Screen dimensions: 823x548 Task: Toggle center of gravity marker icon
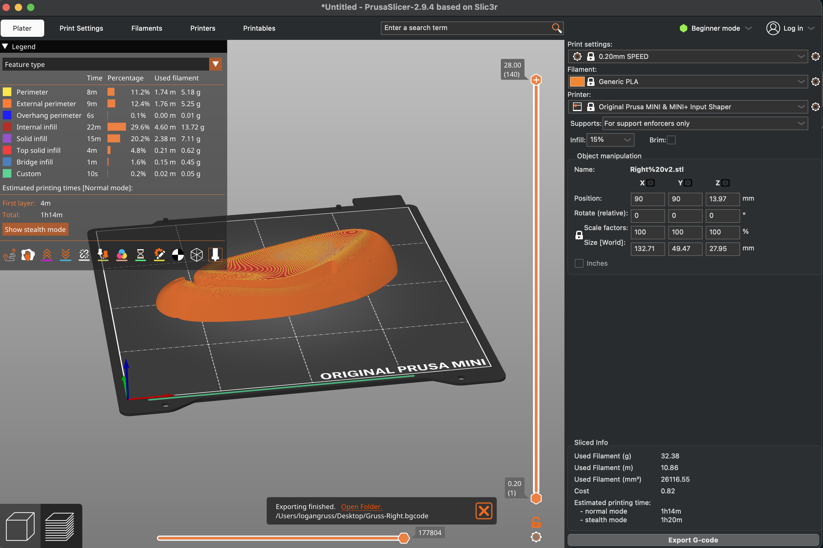click(178, 255)
